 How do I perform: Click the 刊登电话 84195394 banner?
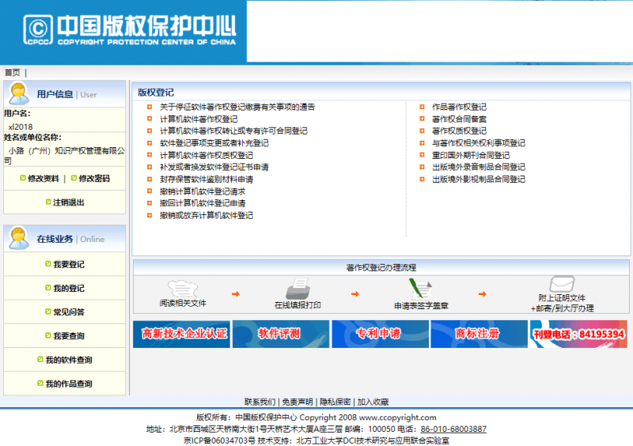[578, 334]
